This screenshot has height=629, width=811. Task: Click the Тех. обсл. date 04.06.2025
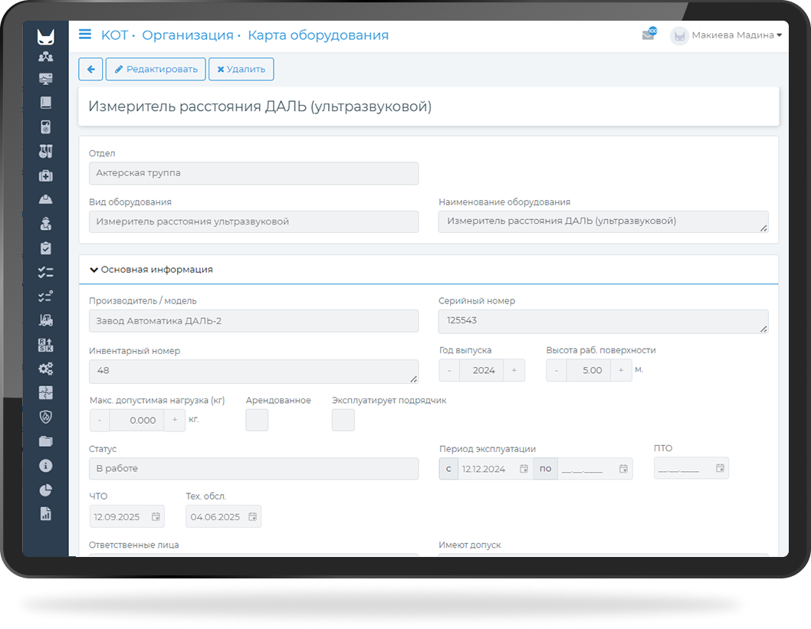point(223,517)
